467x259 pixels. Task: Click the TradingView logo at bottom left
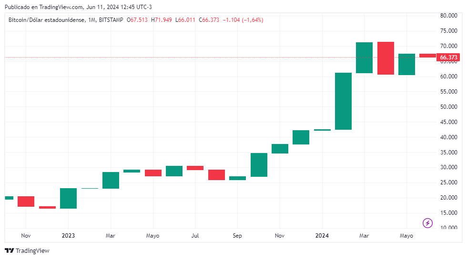[x=27, y=250]
